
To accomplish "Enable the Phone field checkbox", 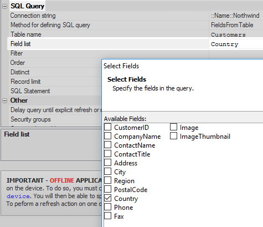I will pyautogui.click(x=108, y=207).
